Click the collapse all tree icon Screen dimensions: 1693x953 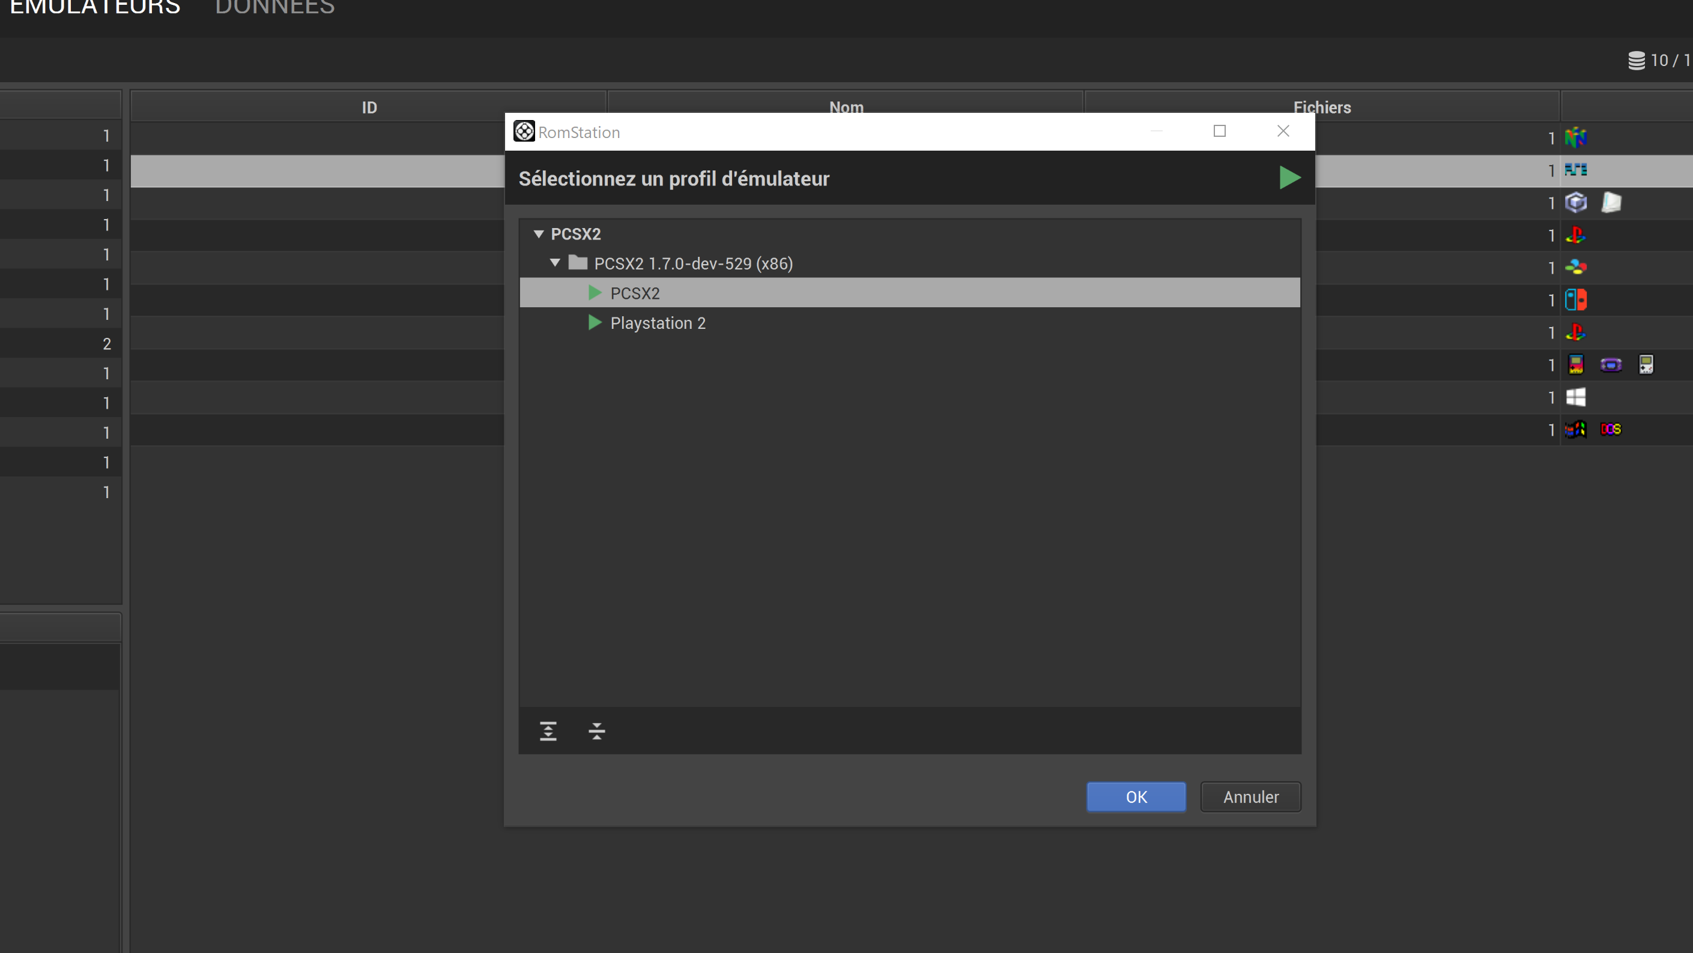596,731
